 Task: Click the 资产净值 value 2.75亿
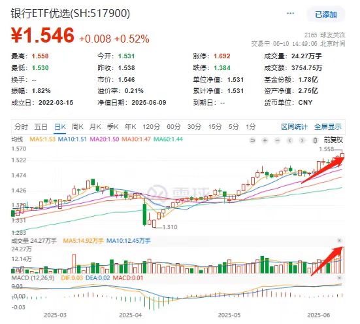[x=308, y=91]
